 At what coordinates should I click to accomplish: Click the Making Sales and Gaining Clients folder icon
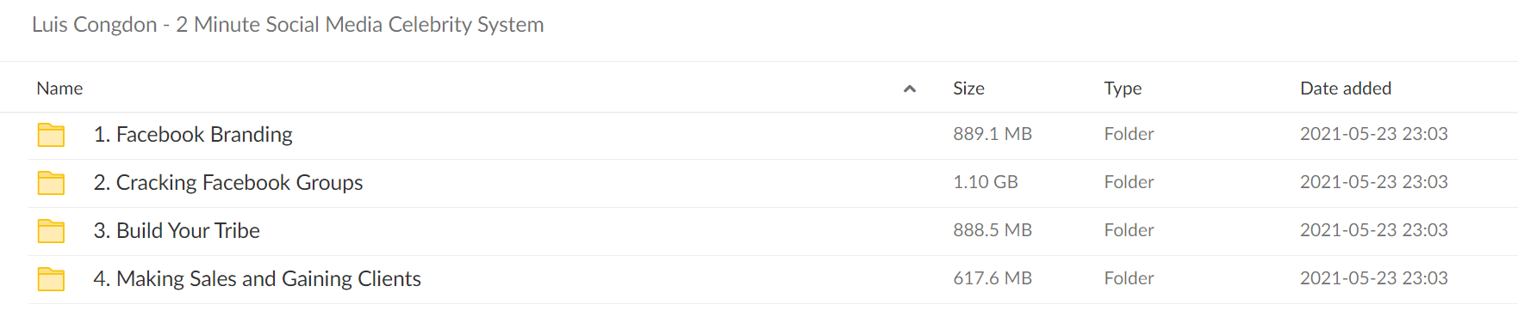coord(51,279)
